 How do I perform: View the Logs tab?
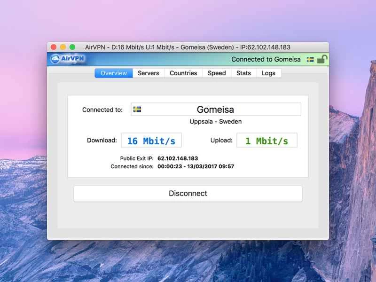click(269, 73)
